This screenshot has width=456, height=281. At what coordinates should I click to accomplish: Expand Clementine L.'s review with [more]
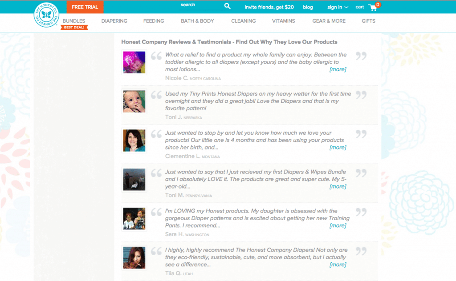pyautogui.click(x=338, y=148)
